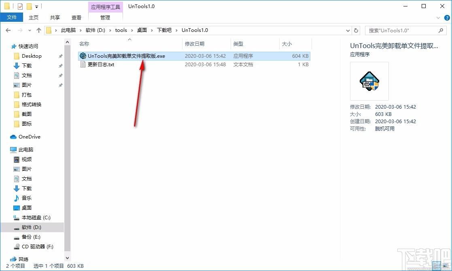The image size is (452, 271).
Task: Click 文本文档 type cell
Action: (243, 65)
